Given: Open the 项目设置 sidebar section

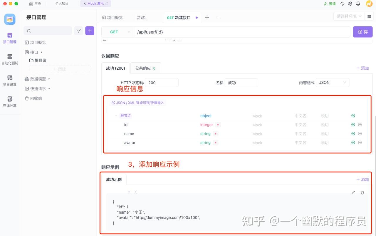Looking at the screenshot, I should [10, 81].
